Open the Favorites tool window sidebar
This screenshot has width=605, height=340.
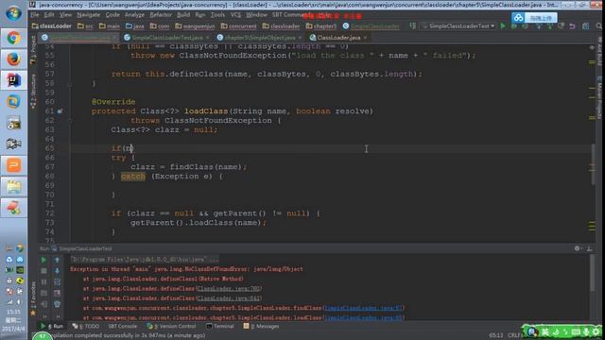pos(34,298)
